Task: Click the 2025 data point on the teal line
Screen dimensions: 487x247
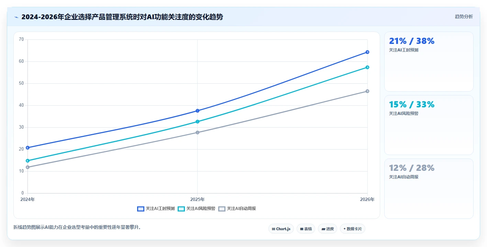Action: (x=198, y=121)
